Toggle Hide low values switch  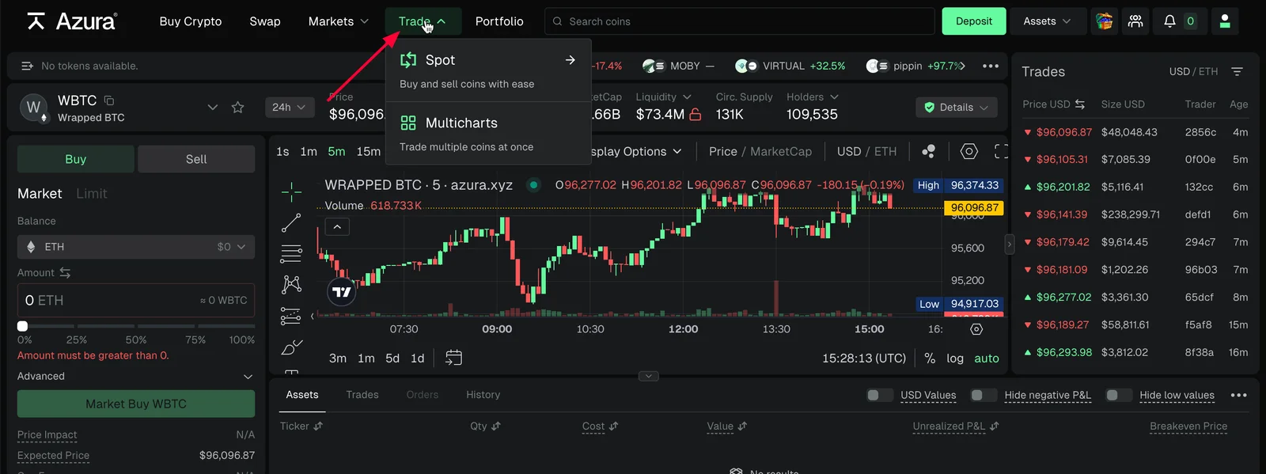(x=1118, y=396)
